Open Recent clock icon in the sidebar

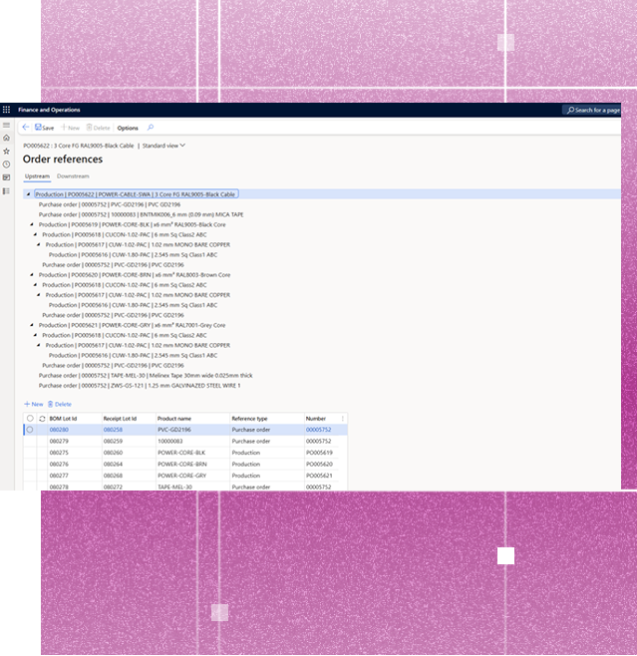coord(6,164)
